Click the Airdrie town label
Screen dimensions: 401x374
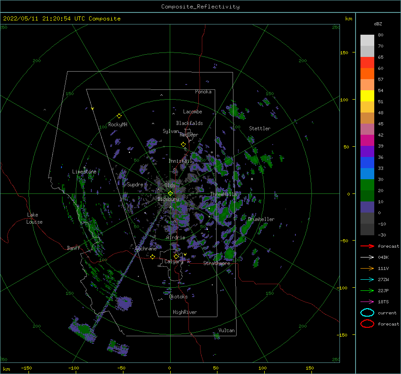pyautogui.click(x=176, y=237)
